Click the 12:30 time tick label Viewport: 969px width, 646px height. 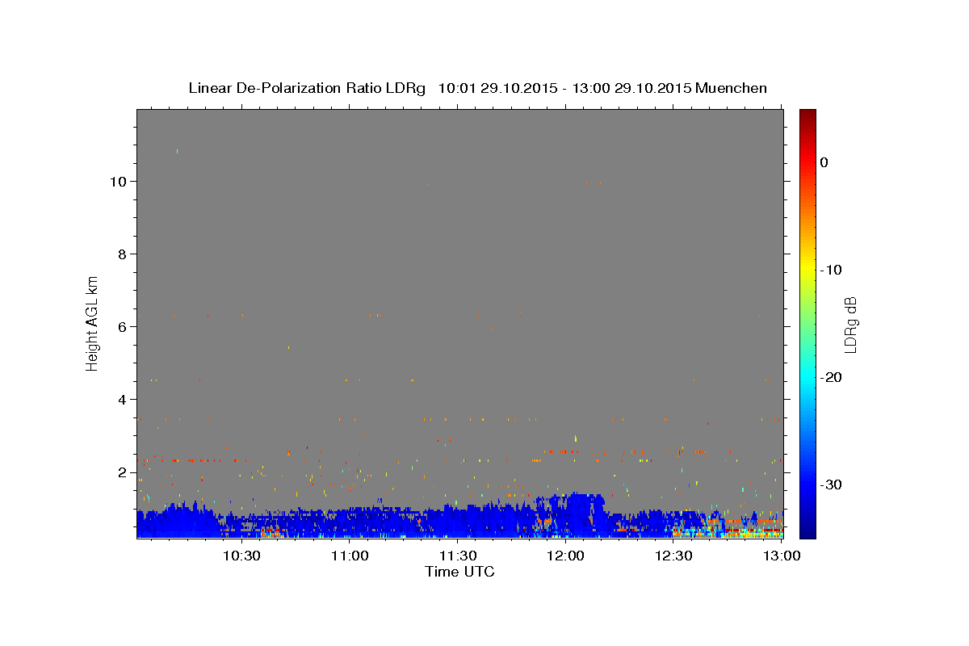tap(673, 556)
